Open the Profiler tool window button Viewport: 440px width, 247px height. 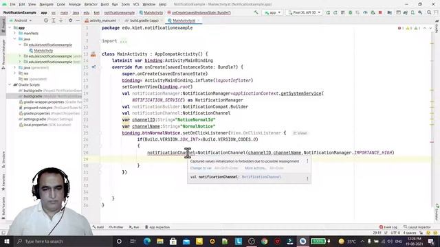(x=116, y=227)
